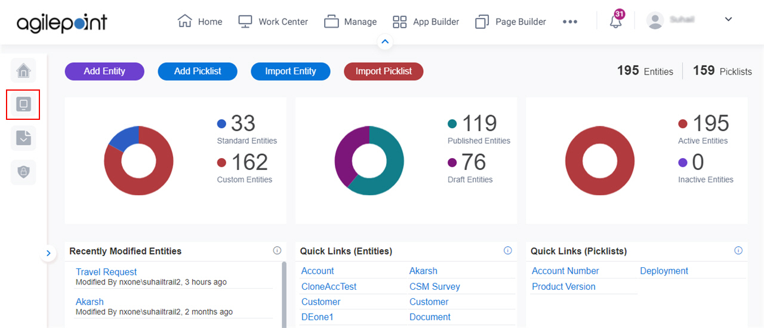Click the red Active Entities legend dot
764x328 pixels.
pos(683,124)
